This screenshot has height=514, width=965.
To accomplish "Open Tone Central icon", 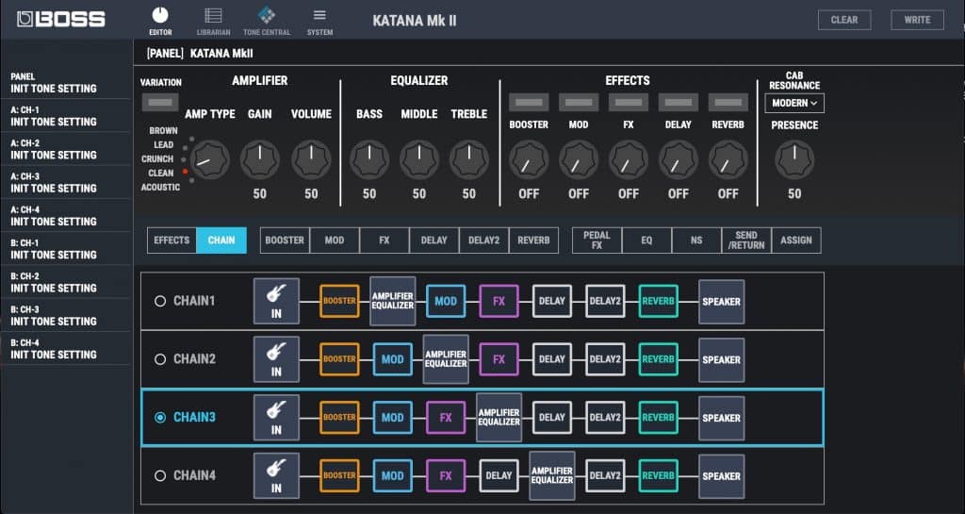I will pyautogui.click(x=267, y=15).
